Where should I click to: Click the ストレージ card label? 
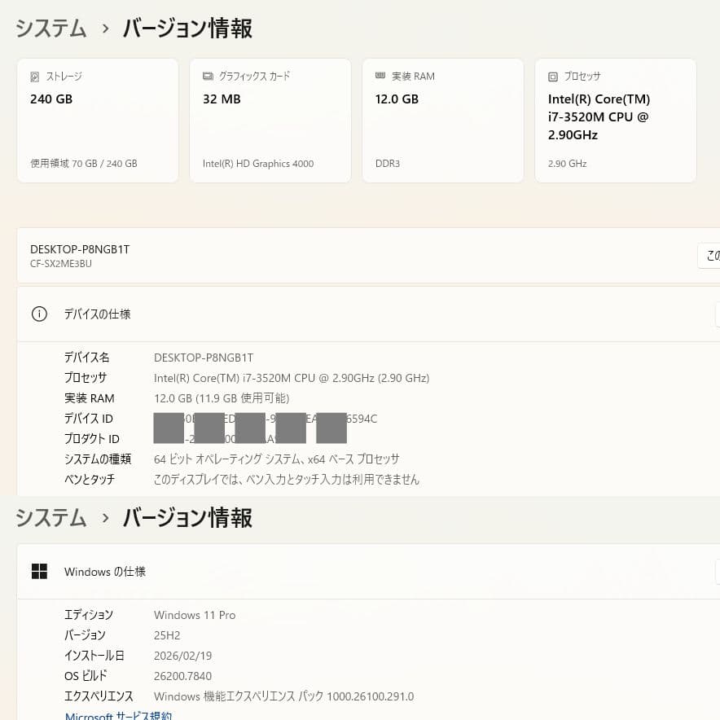64,77
